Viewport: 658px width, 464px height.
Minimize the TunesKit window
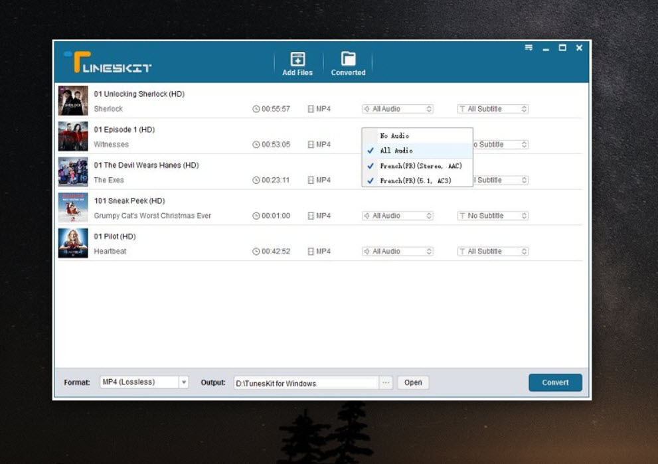pos(546,48)
